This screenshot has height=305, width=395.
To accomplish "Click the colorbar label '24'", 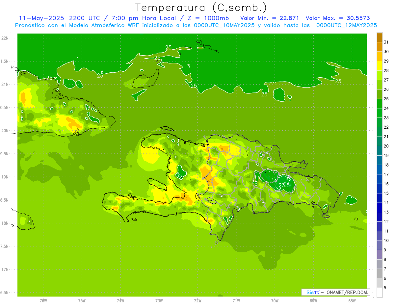I will point(387,108).
